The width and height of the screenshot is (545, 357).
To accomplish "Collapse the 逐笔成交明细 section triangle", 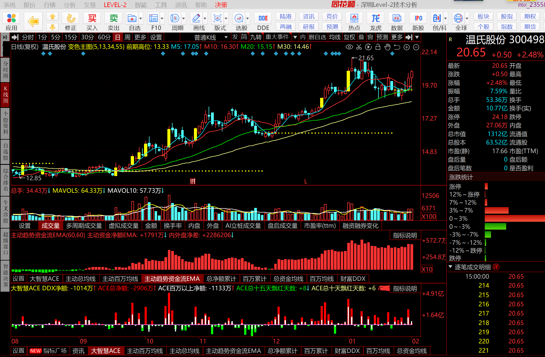I will 450,267.
